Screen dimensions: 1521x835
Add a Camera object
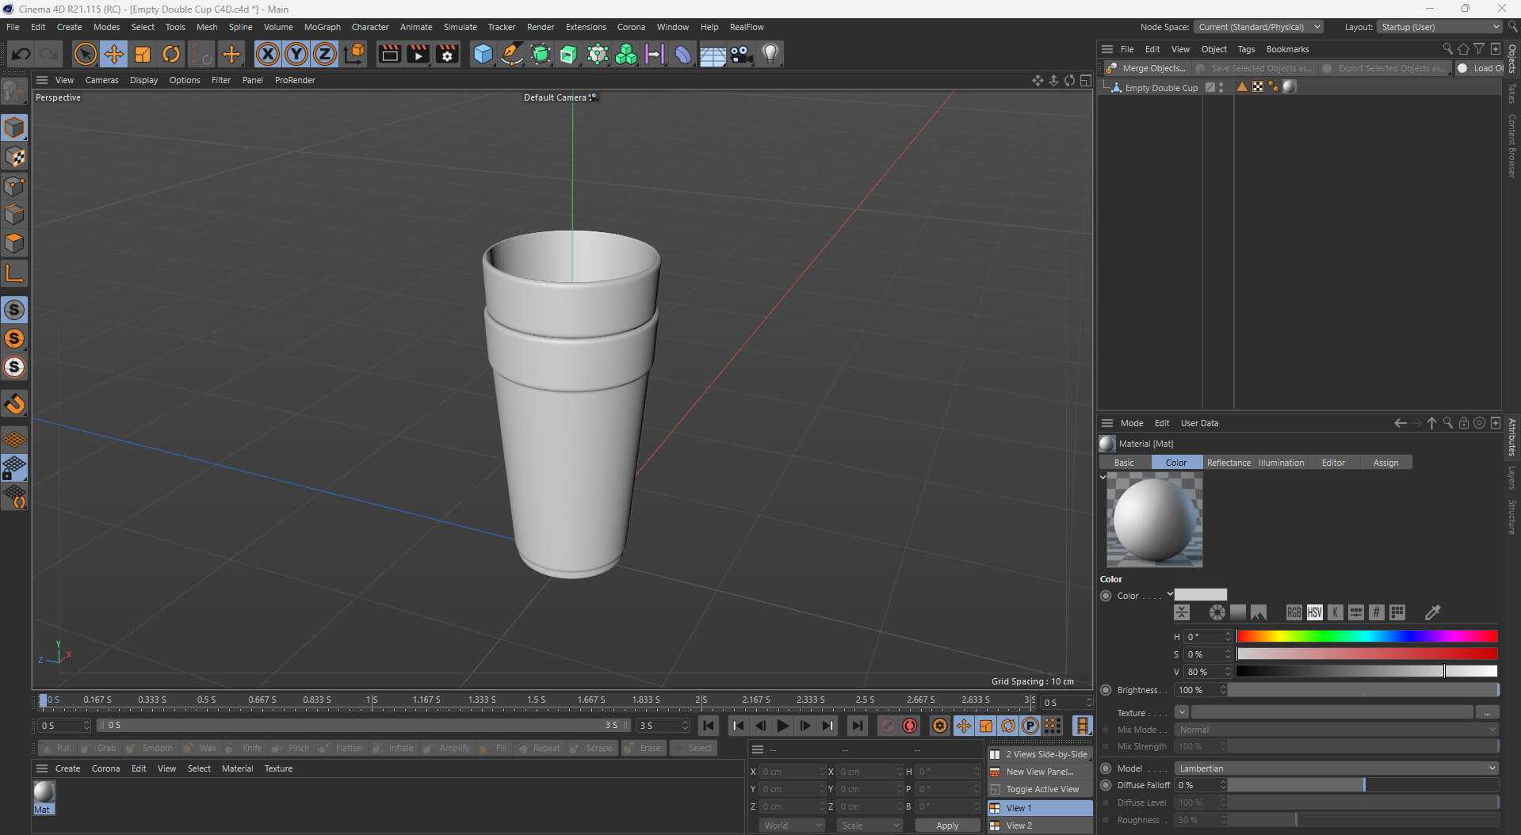click(742, 54)
